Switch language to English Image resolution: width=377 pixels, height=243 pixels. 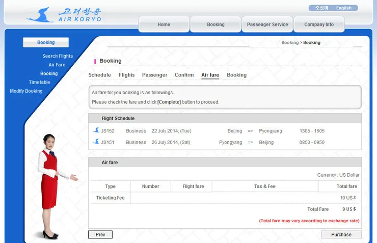click(x=343, y=8)
